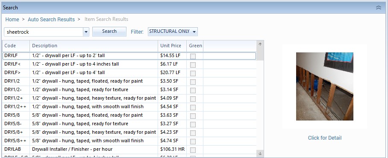This screenshot has height=158, width=388.
Task: Open Auto Search Results breadcrumb
Action: [51, 20]
